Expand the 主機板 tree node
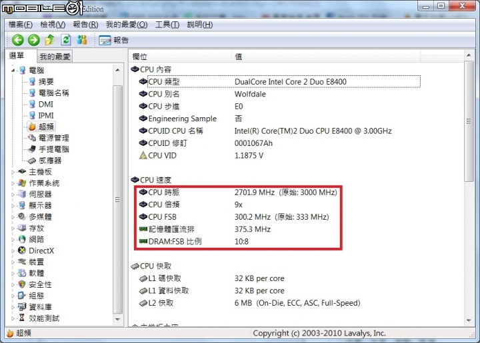The height and width of the screenshot is (343, 480). pos(13,172)
